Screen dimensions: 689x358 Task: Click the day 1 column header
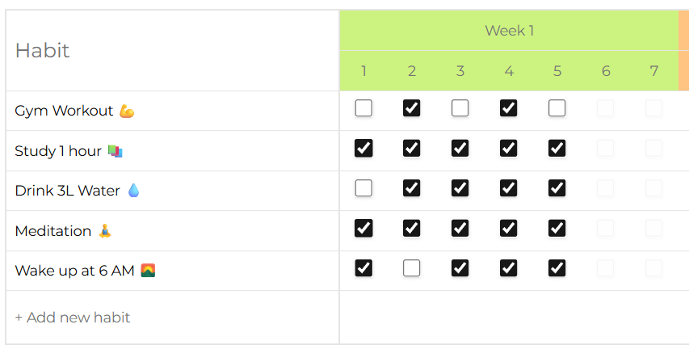[363, 71]
